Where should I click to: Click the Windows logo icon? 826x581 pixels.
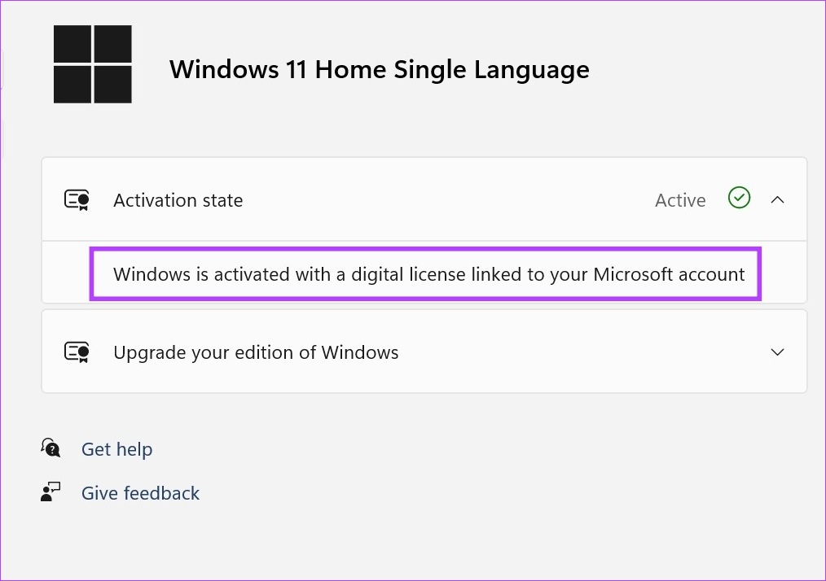tap(92, 64)
